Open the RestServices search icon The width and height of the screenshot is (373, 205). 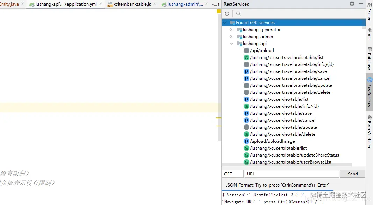[238, 14]
